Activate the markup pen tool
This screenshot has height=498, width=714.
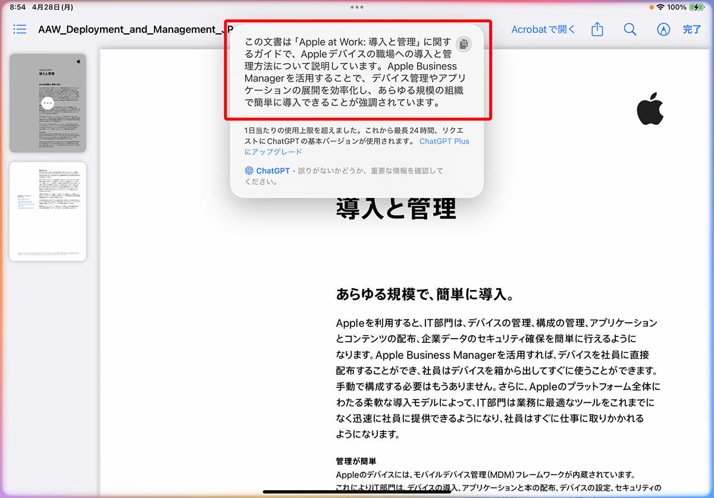(663, 29)
